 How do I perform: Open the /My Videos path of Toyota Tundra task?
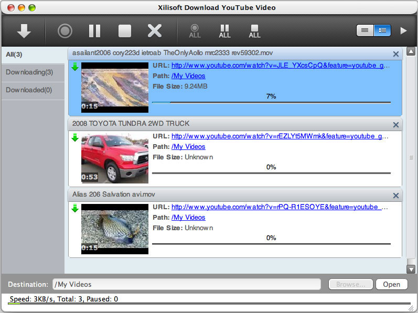tap(188, 147)
